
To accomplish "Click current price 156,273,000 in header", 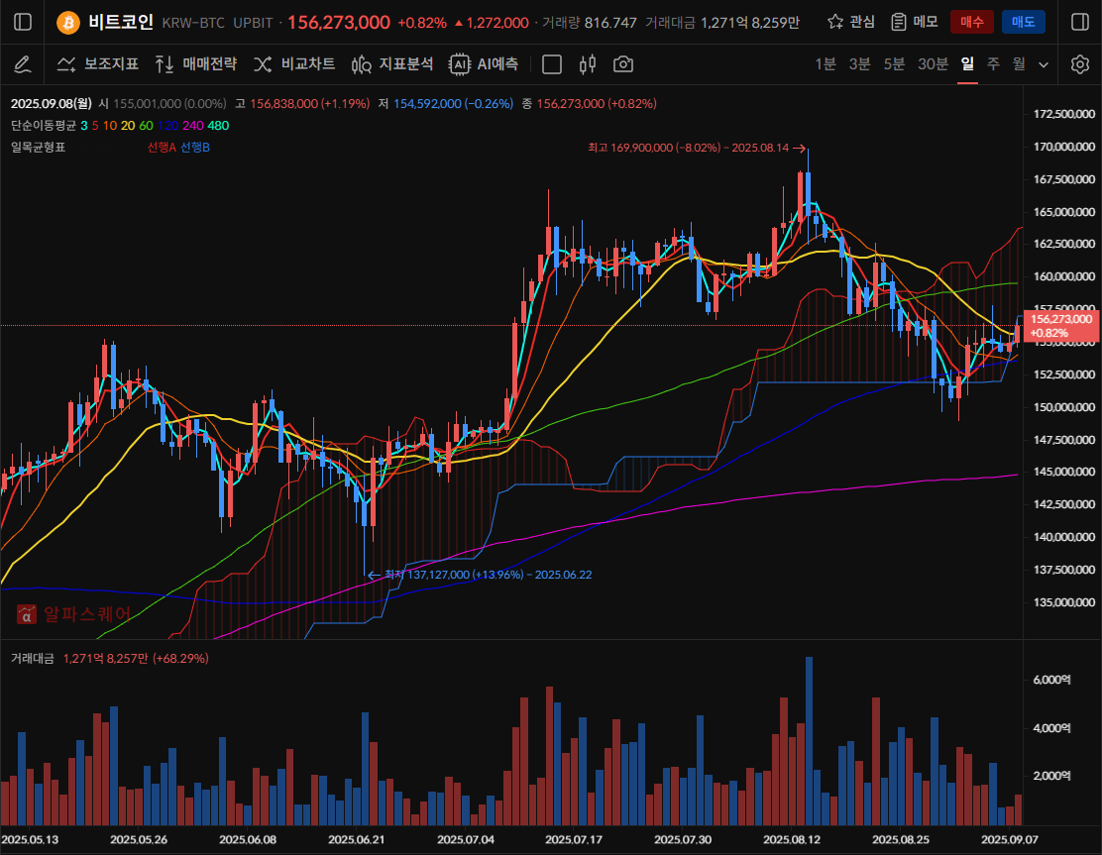I will click(x=339, y=23).
